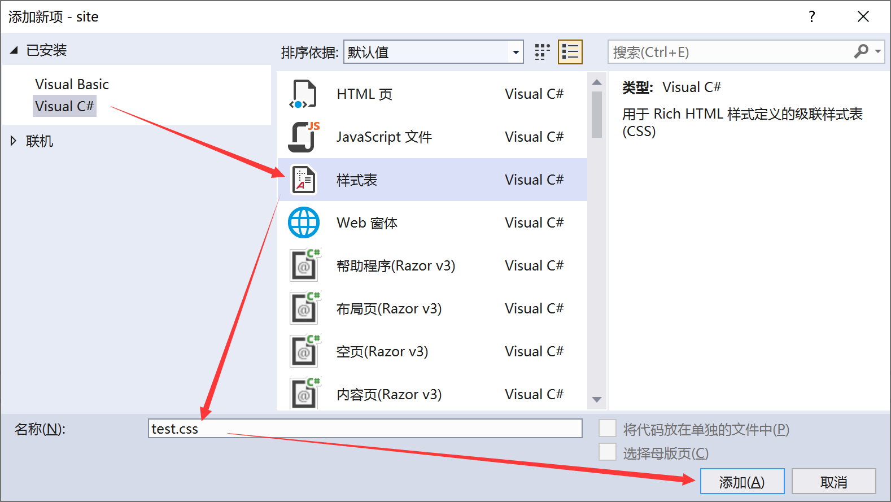Select Visual Basic in installed list
The image size is (891, 502).
(x=72, y=84)
